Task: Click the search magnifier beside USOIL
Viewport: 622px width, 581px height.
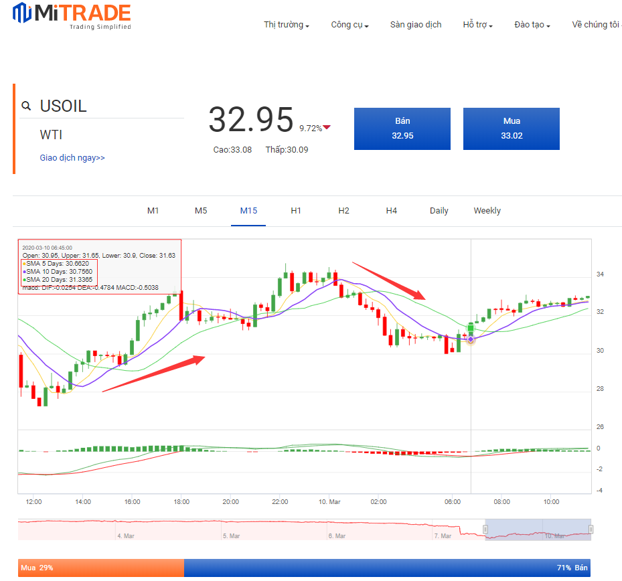Action: tap(27, 106)
